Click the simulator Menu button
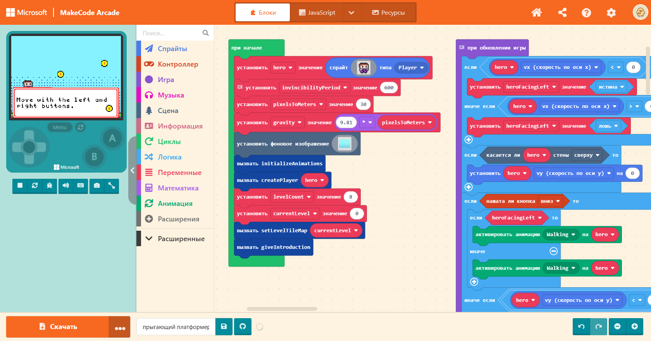This screenshot has height=341, width=651. click(x=60, y=127)
